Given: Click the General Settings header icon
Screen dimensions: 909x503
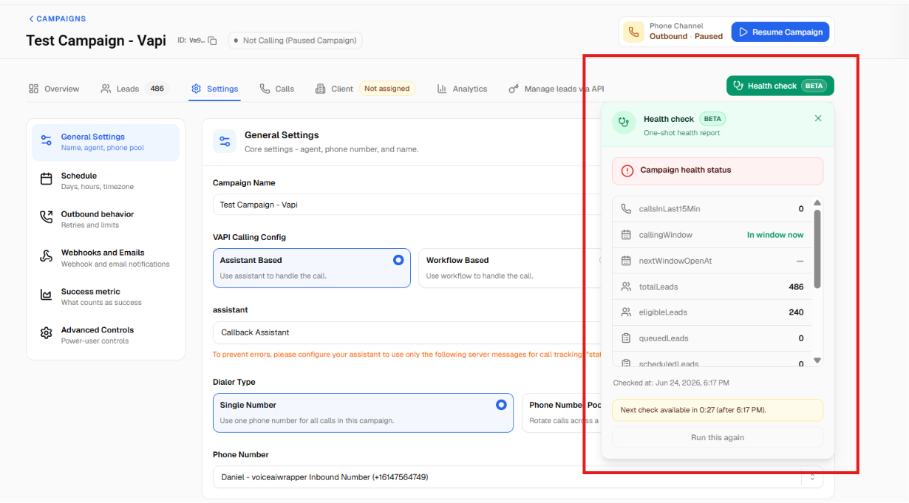Looking at the screenshot, I should click(225, 141).
